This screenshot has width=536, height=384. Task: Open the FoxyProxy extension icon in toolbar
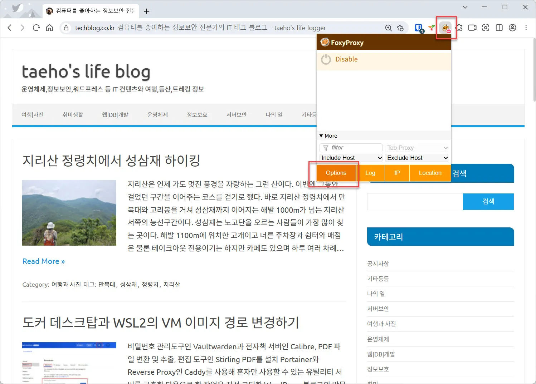point(446,28)
